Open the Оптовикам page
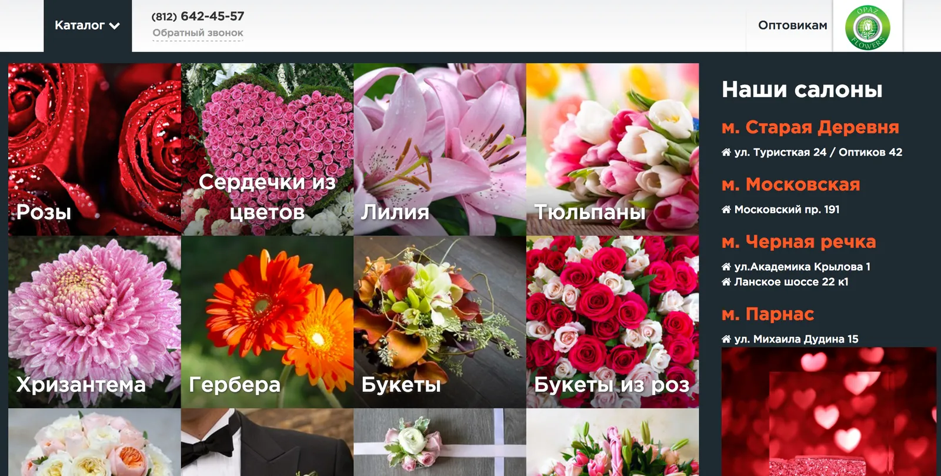Viewport: 941px width, 476px height. [x=792, y=25]
